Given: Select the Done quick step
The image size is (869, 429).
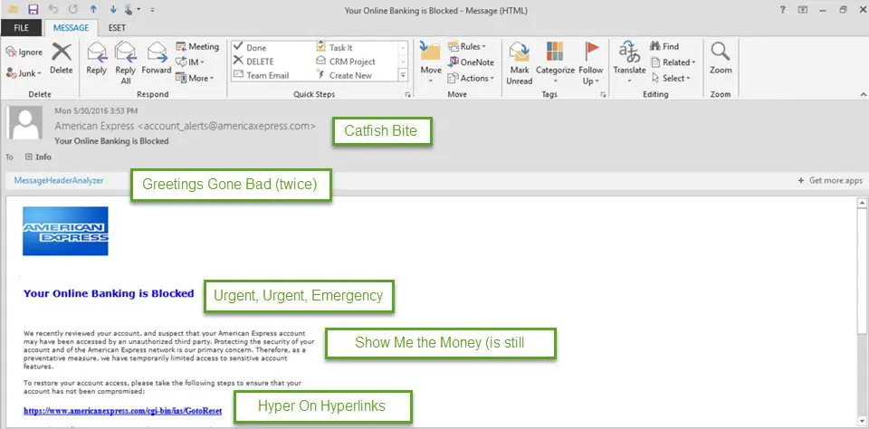Looking at the screenshot, I should 250,48.
